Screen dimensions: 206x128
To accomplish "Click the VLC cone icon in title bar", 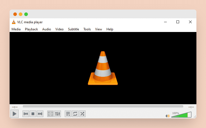I will [14, 22].
